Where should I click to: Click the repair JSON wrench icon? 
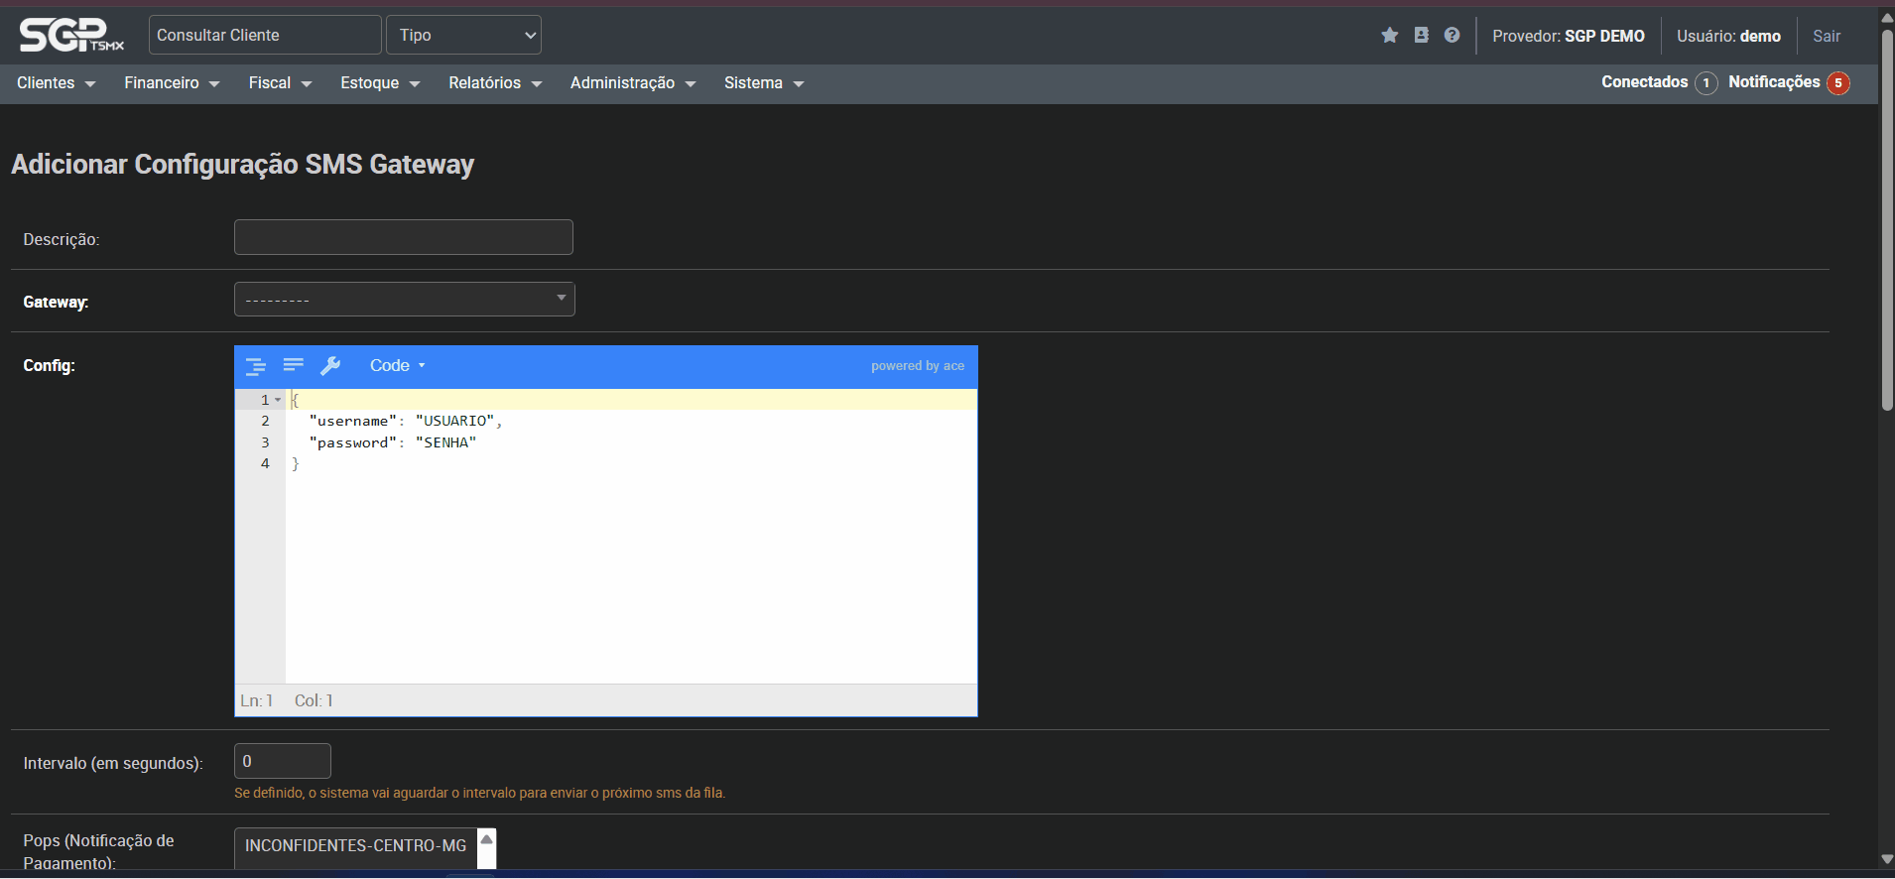point(330,366)
